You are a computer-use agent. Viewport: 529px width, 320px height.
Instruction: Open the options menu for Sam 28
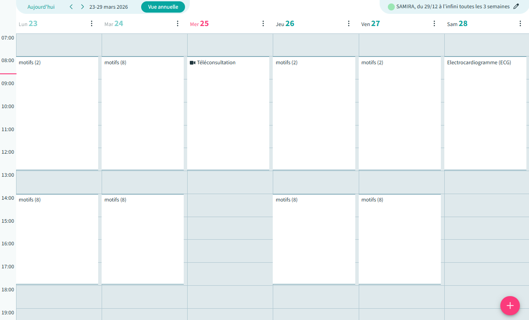click(520, 23)
